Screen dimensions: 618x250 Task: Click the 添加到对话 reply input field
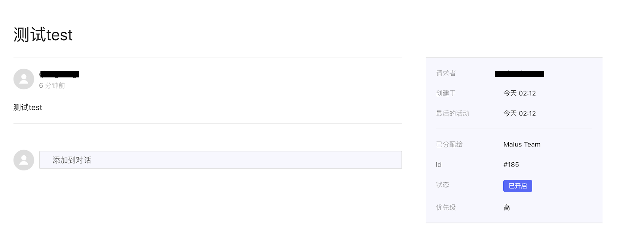click(220, 160)
